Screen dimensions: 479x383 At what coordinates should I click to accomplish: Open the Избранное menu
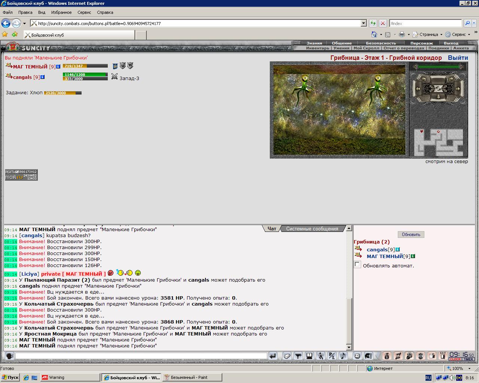[x=61, y=12]
